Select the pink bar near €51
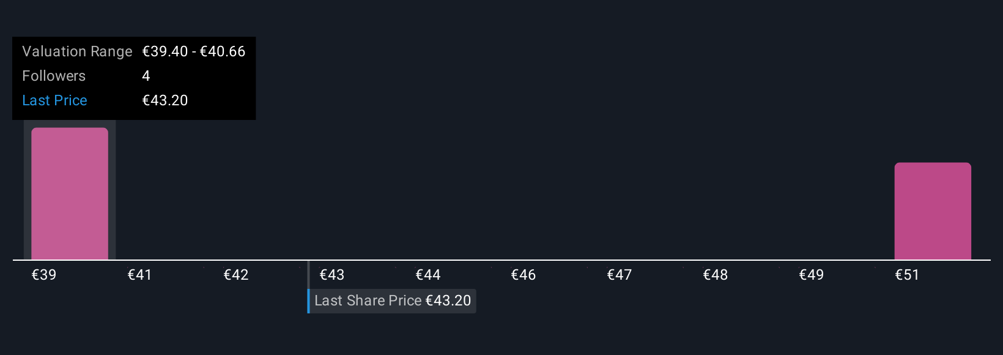Image resolution: width=1003 pixels, height=355 pixels. point(933,211)
